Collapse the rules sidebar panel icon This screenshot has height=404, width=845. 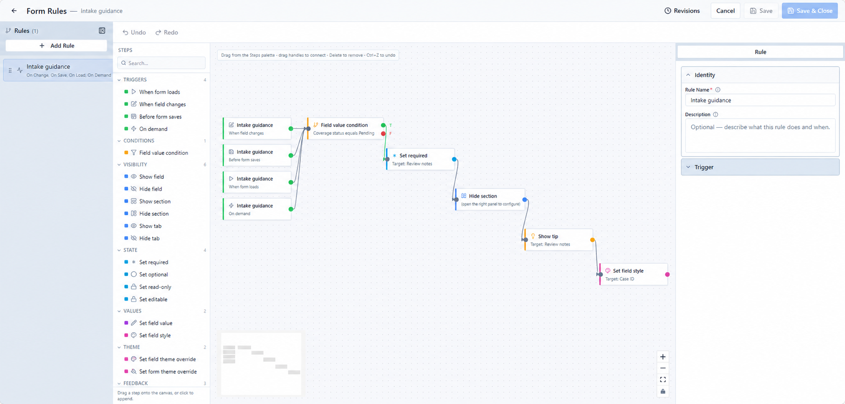point(102,31)
